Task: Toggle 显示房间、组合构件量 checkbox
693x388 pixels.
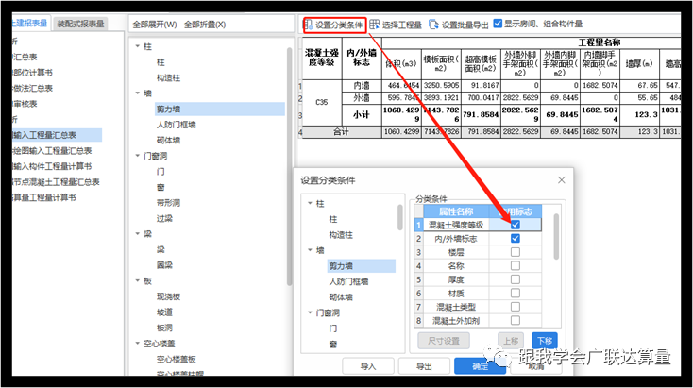Action: click(498, 24)
